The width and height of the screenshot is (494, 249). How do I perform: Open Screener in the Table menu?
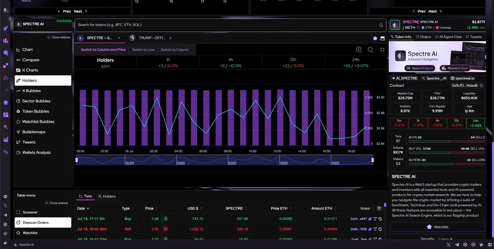(x=43, y=212)
